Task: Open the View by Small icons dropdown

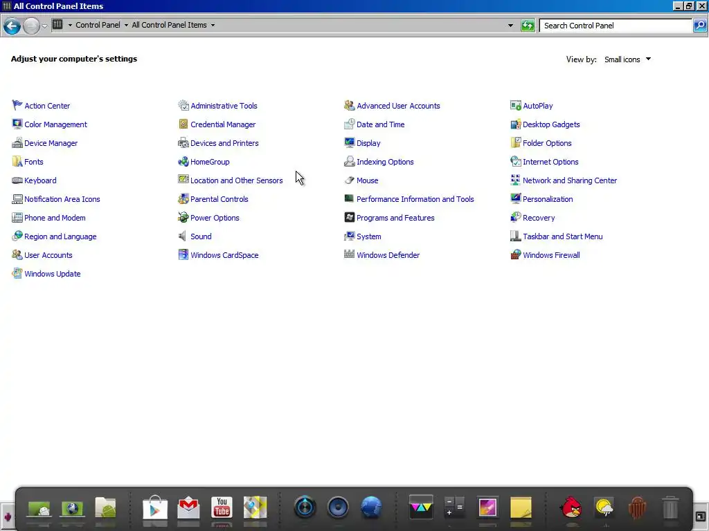Action: [627, 59]
